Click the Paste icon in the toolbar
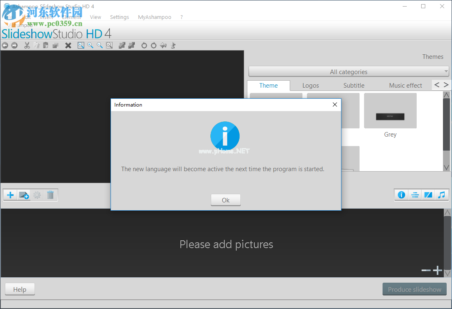Viewport: 452px width, 309px height. 46,45
